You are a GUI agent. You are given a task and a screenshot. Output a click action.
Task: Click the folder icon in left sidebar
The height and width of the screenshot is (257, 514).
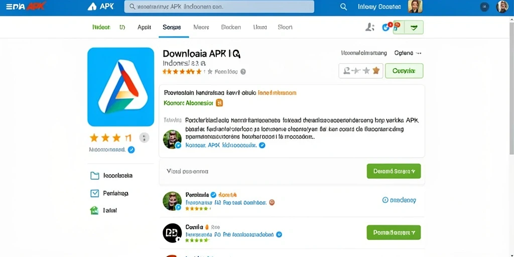pyautogui.click(x=95, y=176)
